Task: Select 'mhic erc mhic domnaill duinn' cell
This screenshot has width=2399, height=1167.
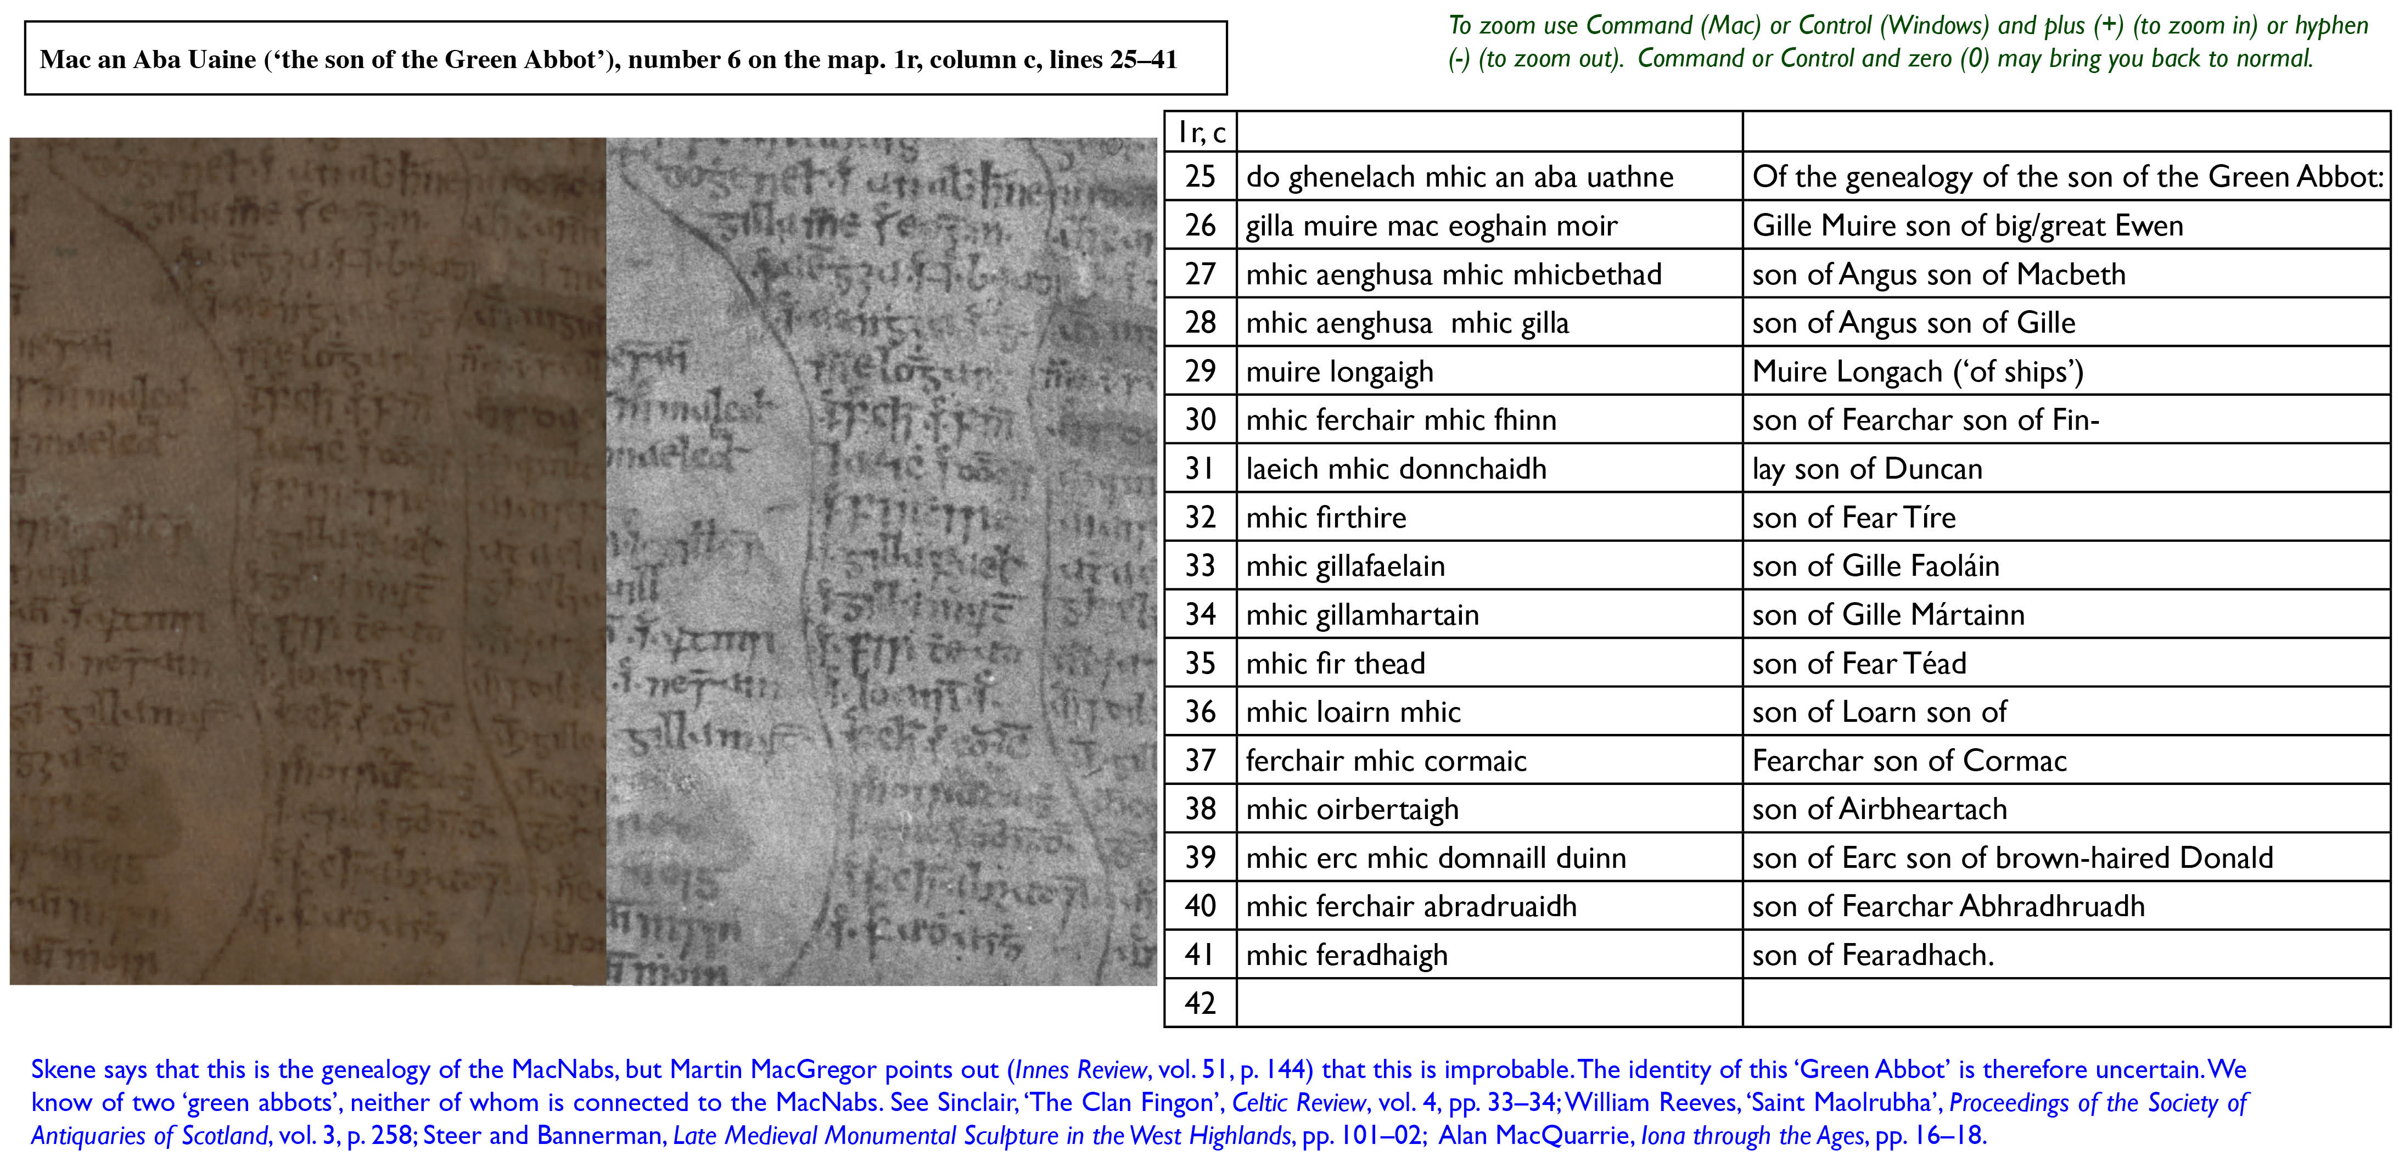Action: coord(1489,857)
